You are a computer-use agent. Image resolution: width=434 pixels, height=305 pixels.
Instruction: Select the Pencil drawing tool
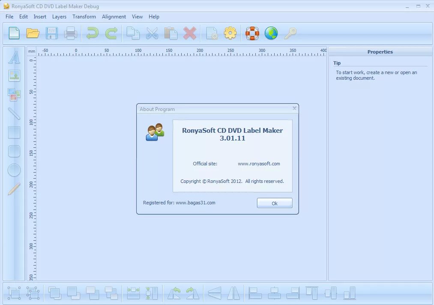[14, 189]
